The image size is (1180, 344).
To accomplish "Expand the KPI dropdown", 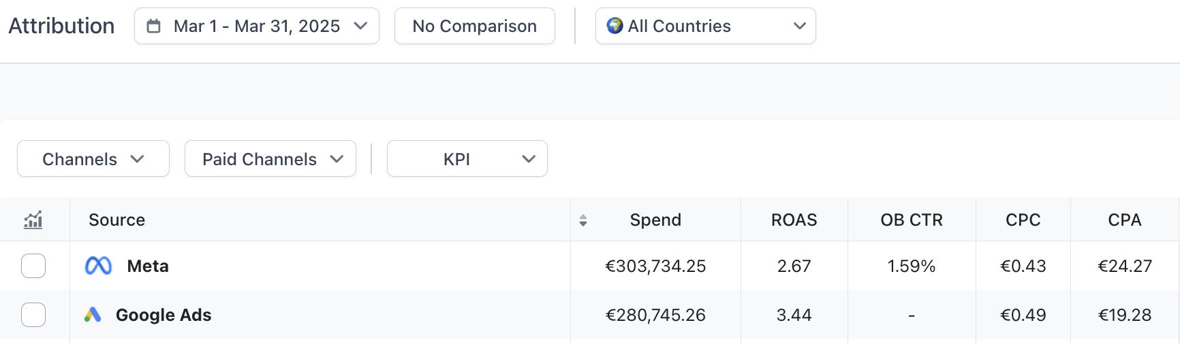I will tap(467, 159).
